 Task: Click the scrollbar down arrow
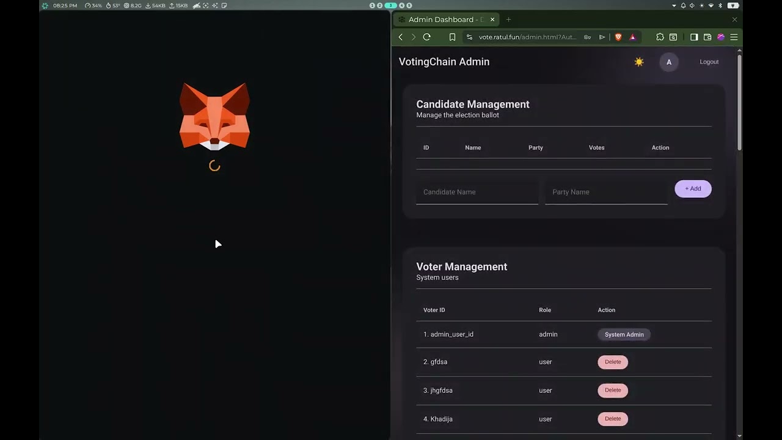(x=740, y=436)
